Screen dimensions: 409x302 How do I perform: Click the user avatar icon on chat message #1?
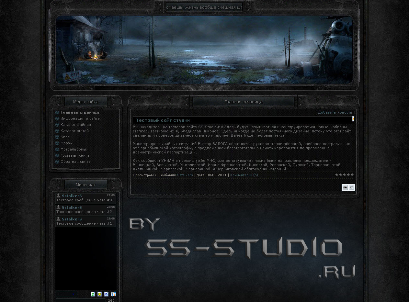point(58,219)
